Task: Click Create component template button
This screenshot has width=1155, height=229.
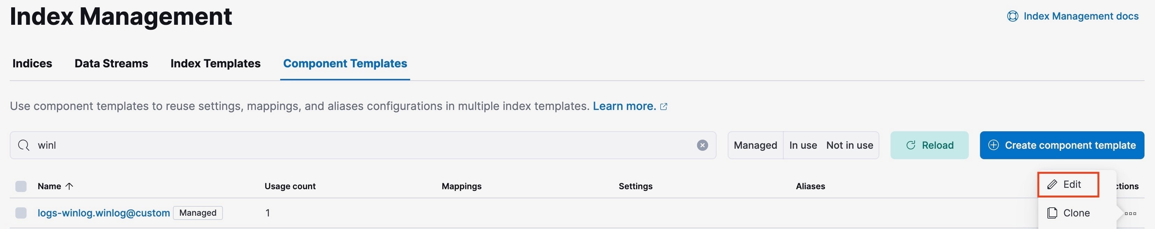Action: (1062, 145)
